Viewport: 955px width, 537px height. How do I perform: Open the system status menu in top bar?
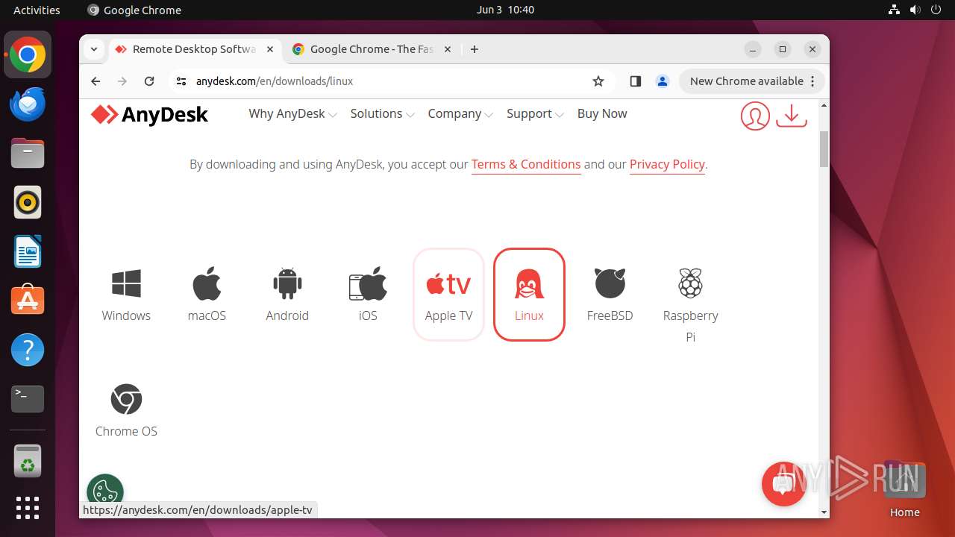click(915, 10)
